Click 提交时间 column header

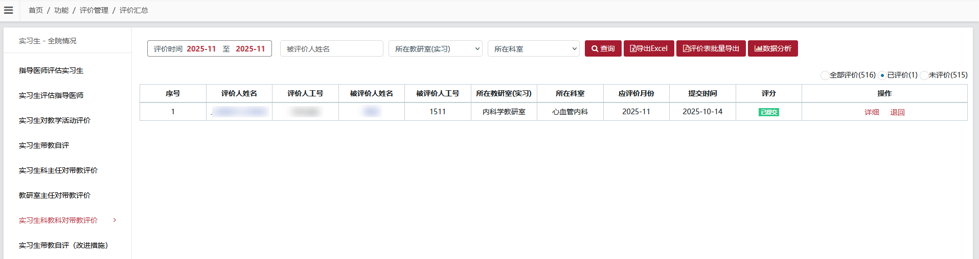(702, 93)
